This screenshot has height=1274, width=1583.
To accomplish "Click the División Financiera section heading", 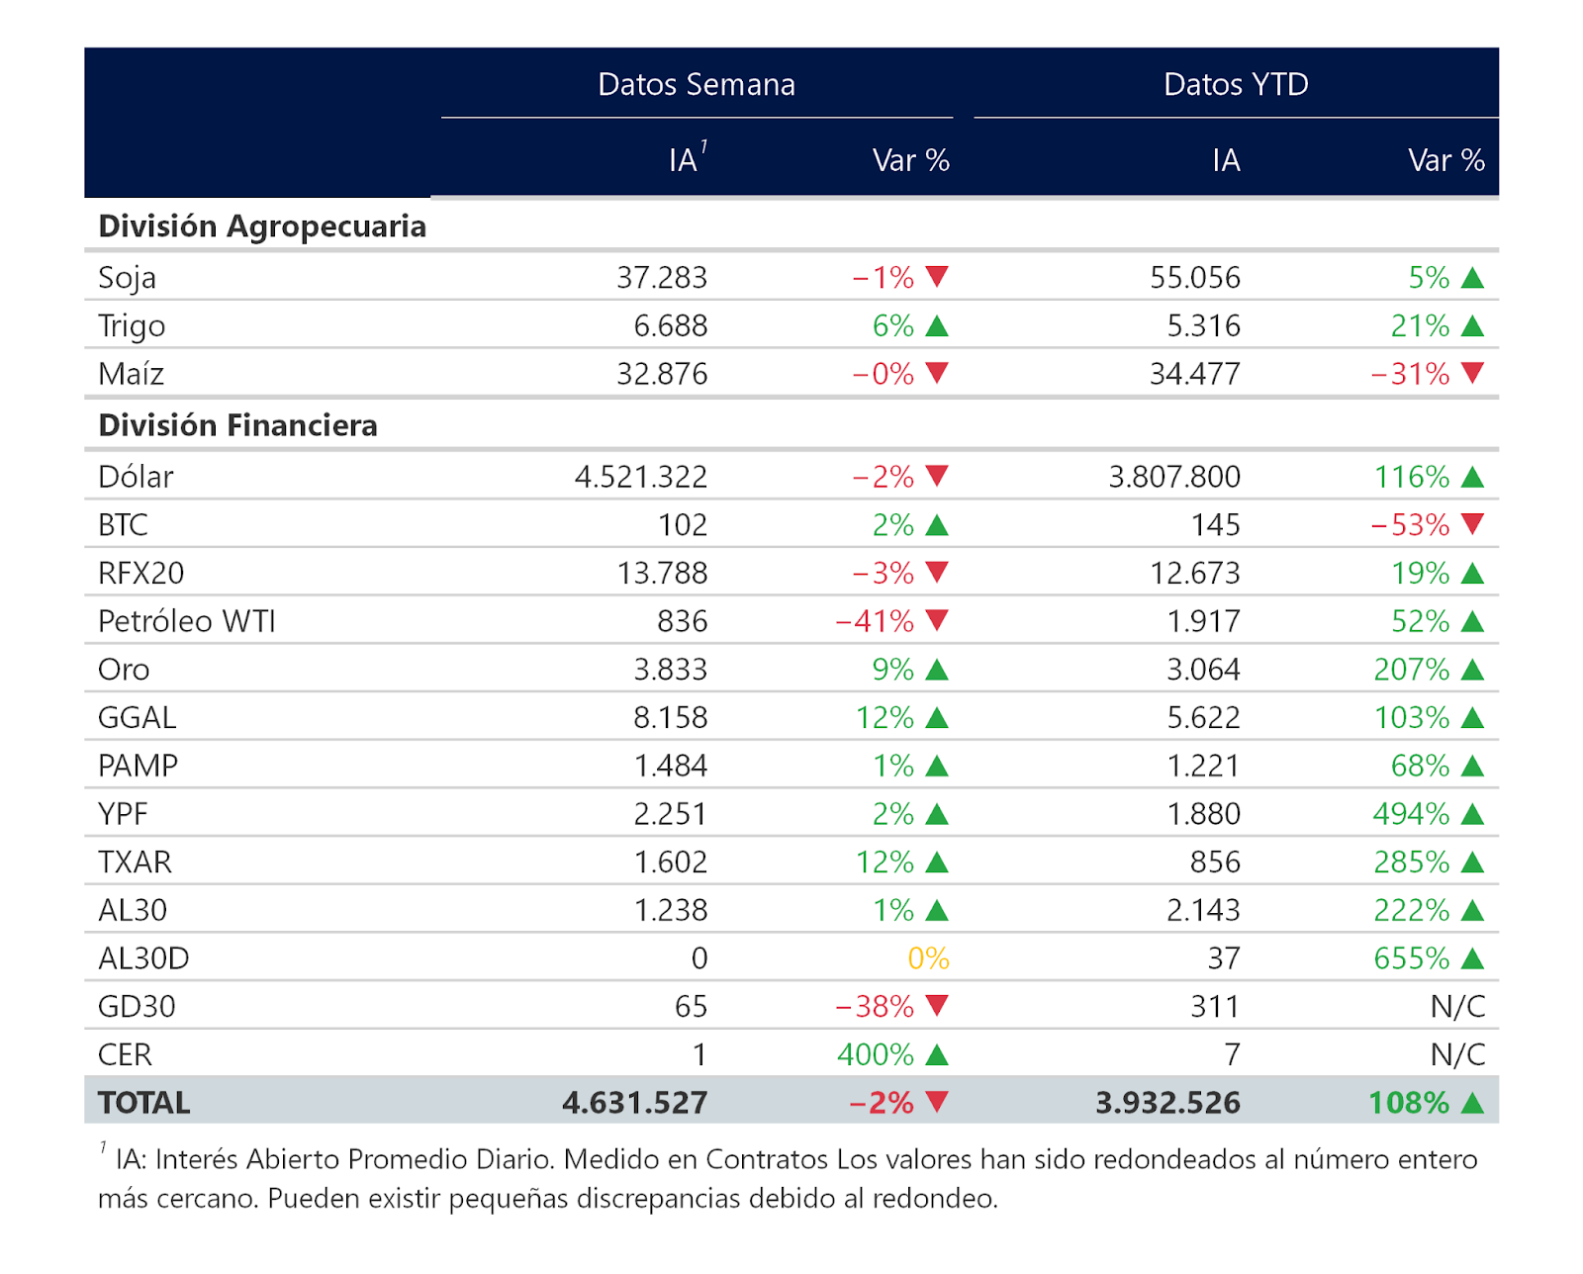I will 237,425.
